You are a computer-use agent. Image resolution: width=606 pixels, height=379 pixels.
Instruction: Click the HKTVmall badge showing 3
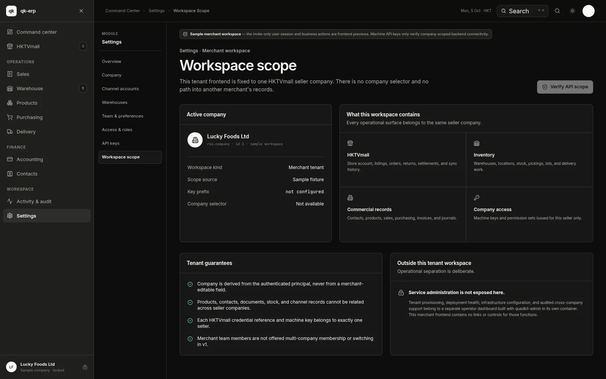tap(83, 46)
